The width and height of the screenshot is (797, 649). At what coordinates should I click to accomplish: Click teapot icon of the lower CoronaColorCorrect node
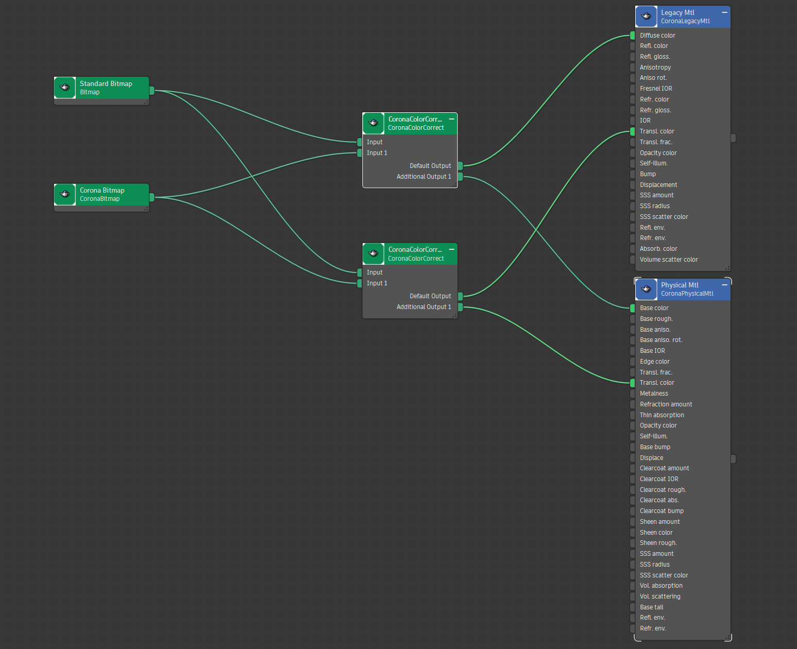(x=374, y=253)
